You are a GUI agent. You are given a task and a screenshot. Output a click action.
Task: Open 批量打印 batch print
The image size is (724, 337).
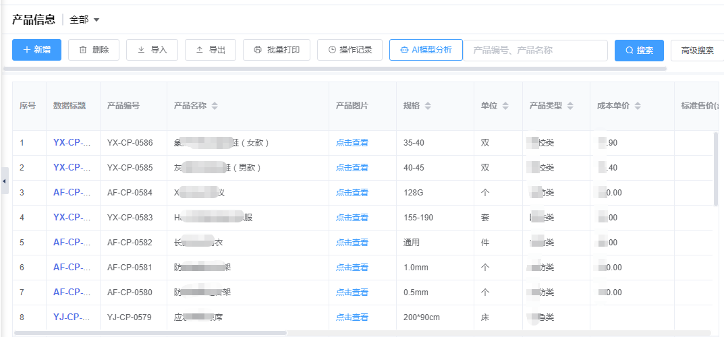pos(277,50)
